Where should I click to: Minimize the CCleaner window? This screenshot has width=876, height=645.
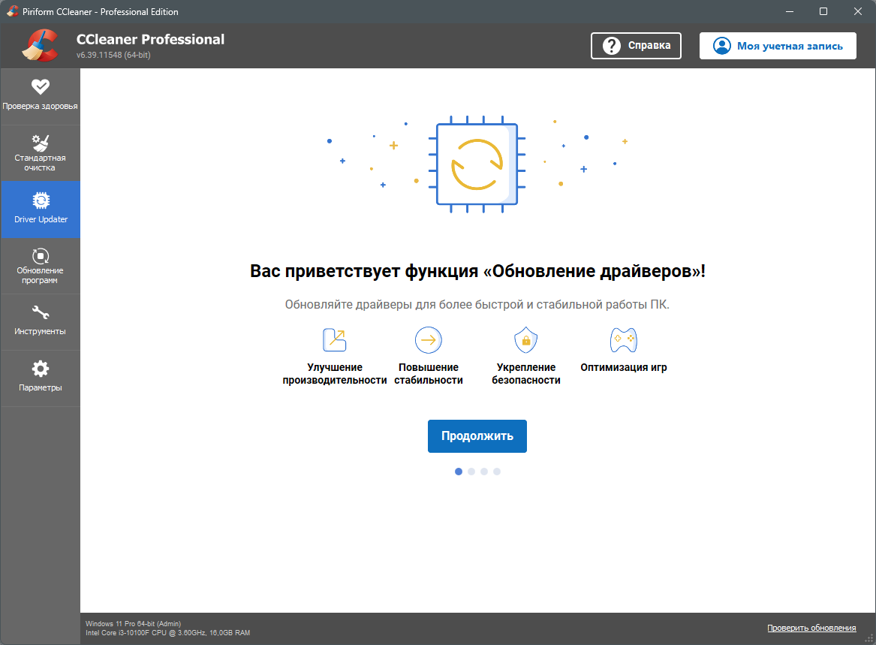point(790,11)
